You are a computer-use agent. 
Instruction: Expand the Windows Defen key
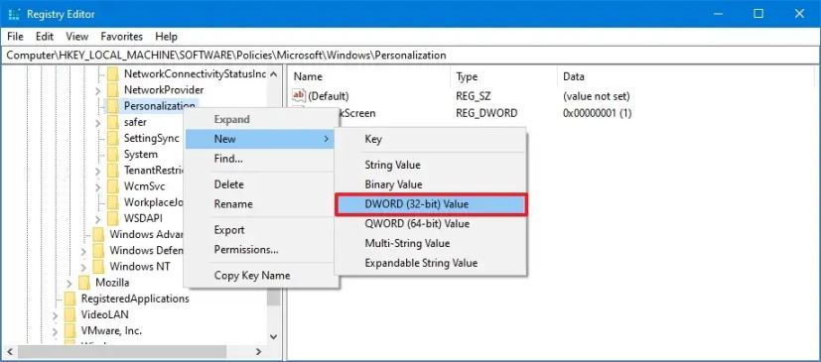pos(83,251)
